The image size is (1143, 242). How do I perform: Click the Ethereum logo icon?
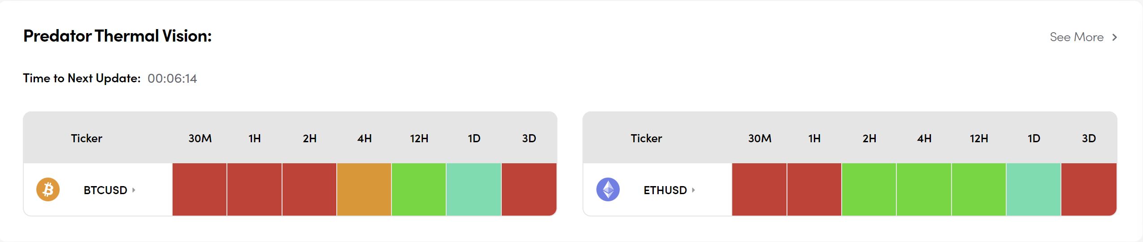click(608, 190)
